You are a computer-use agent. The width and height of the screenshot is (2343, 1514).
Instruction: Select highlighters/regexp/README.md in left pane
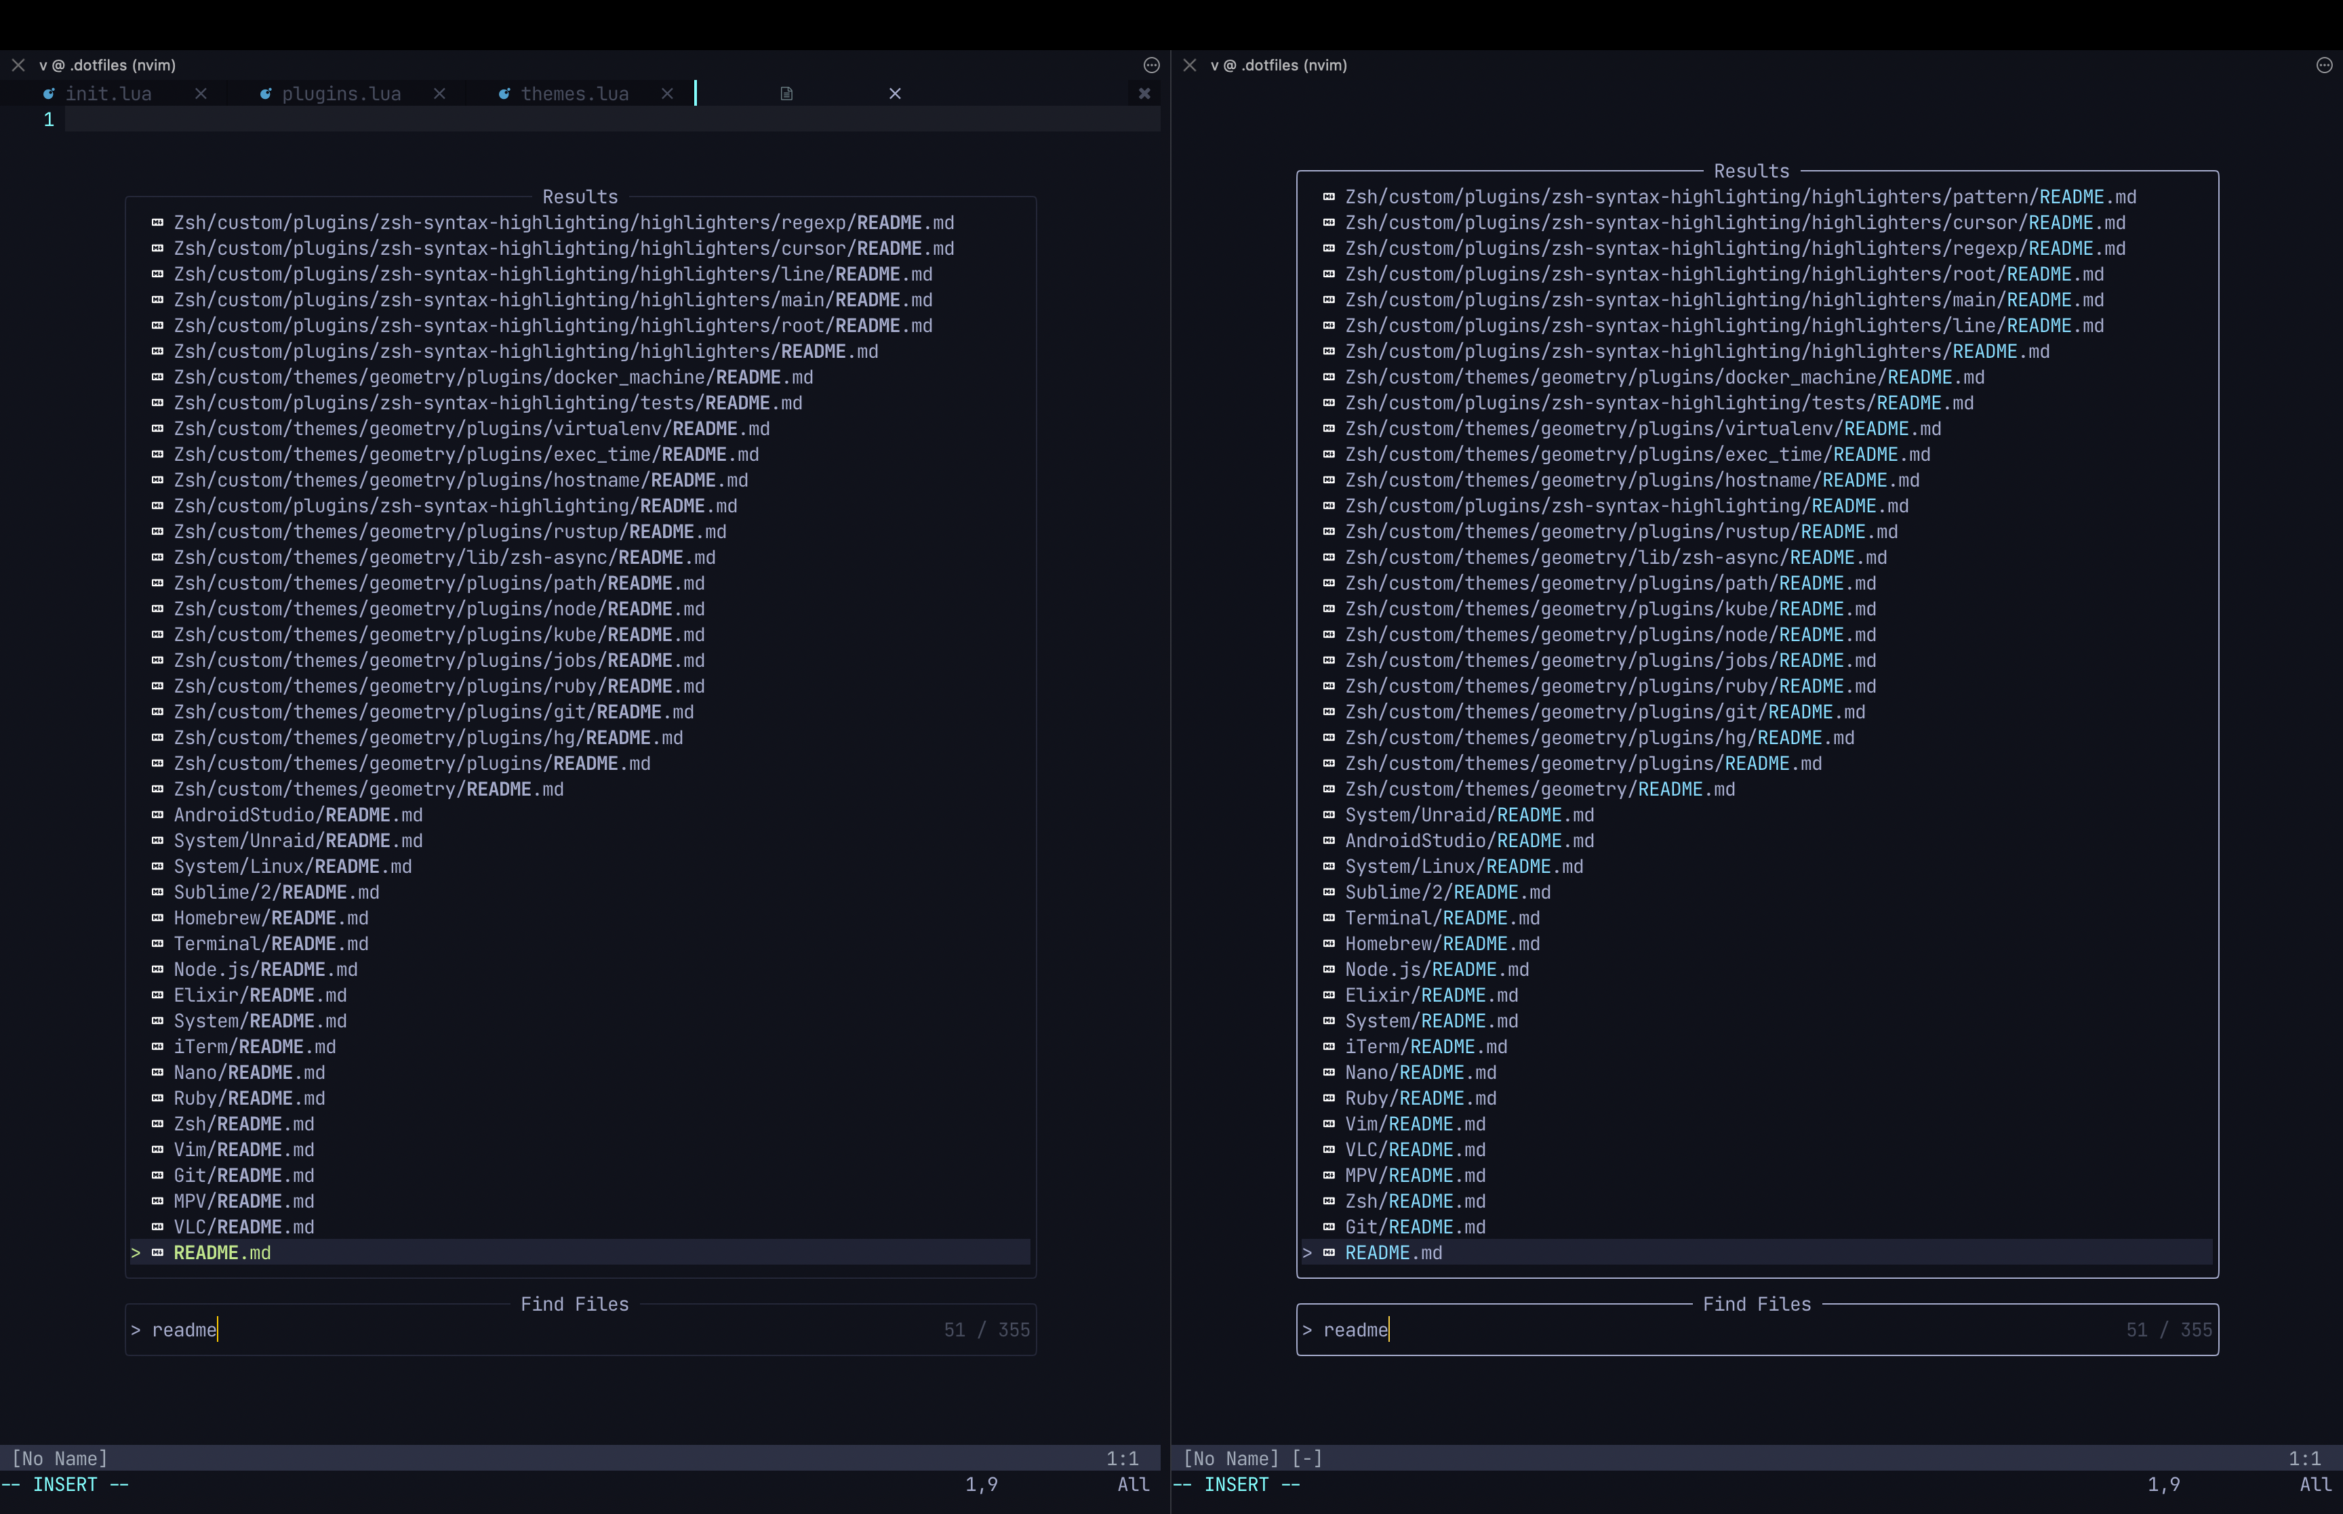[x=564, y=223]
